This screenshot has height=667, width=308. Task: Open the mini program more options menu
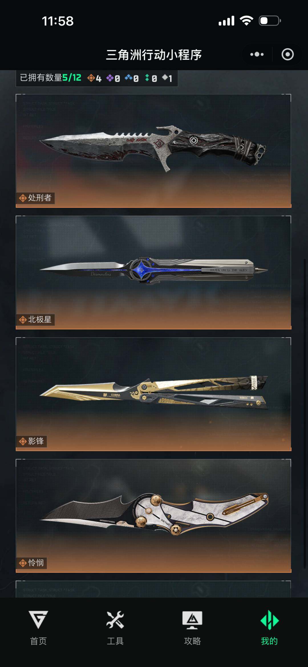click(x=257, y=54)
